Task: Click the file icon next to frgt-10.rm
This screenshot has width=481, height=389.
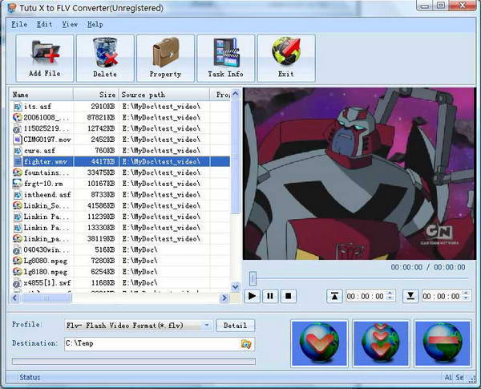Action: [x=18, y=184]
